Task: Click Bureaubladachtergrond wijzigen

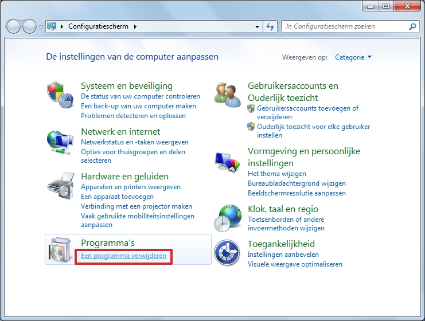Action: tap(297, 183)
